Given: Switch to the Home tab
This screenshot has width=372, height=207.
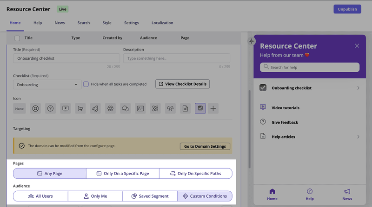Looking at the screenshot, I should click(15, 23).
